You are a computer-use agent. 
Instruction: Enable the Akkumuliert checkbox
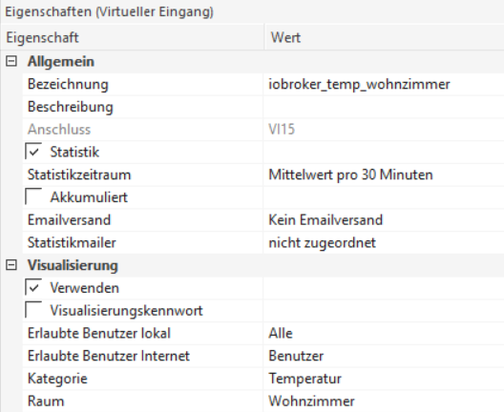click(x=33, y=196)
